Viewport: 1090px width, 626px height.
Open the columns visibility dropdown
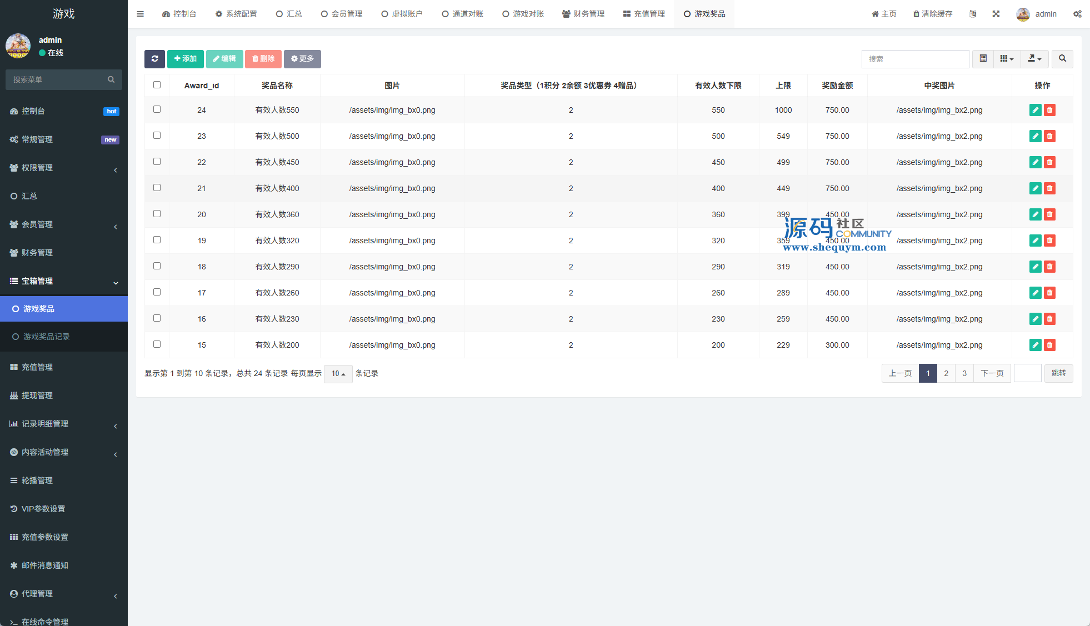1007,59
